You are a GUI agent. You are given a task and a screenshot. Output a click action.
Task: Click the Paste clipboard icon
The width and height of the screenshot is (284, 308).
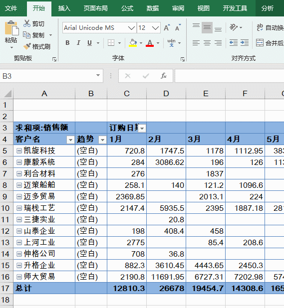[x=11, y=28]
